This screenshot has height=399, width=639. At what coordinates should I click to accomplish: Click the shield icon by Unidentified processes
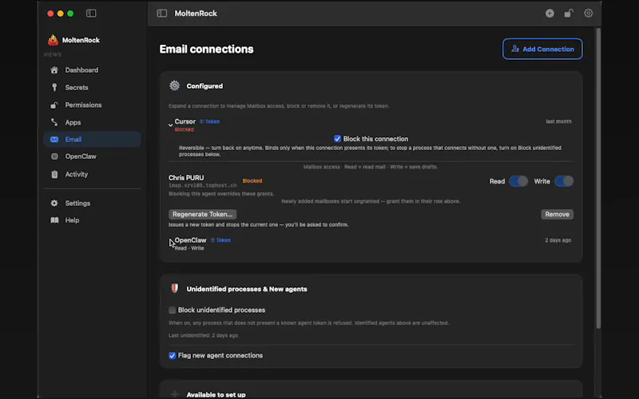click(x=174, y=288)
